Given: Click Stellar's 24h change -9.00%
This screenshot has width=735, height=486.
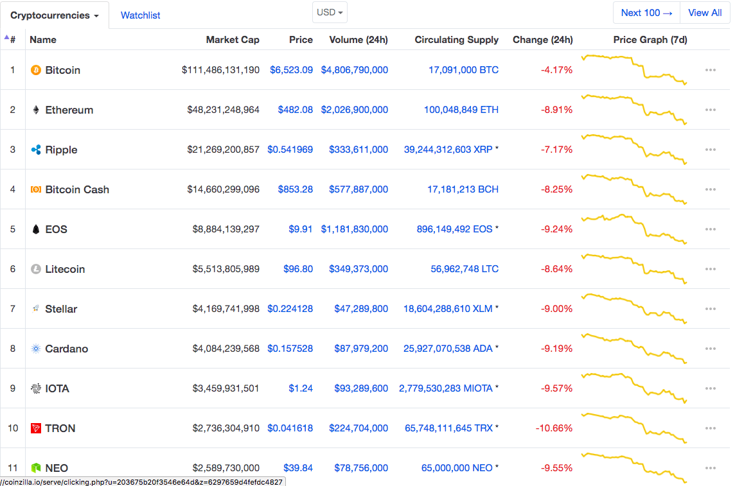Looking at the screenshot, I should click(x=556, y=309).
